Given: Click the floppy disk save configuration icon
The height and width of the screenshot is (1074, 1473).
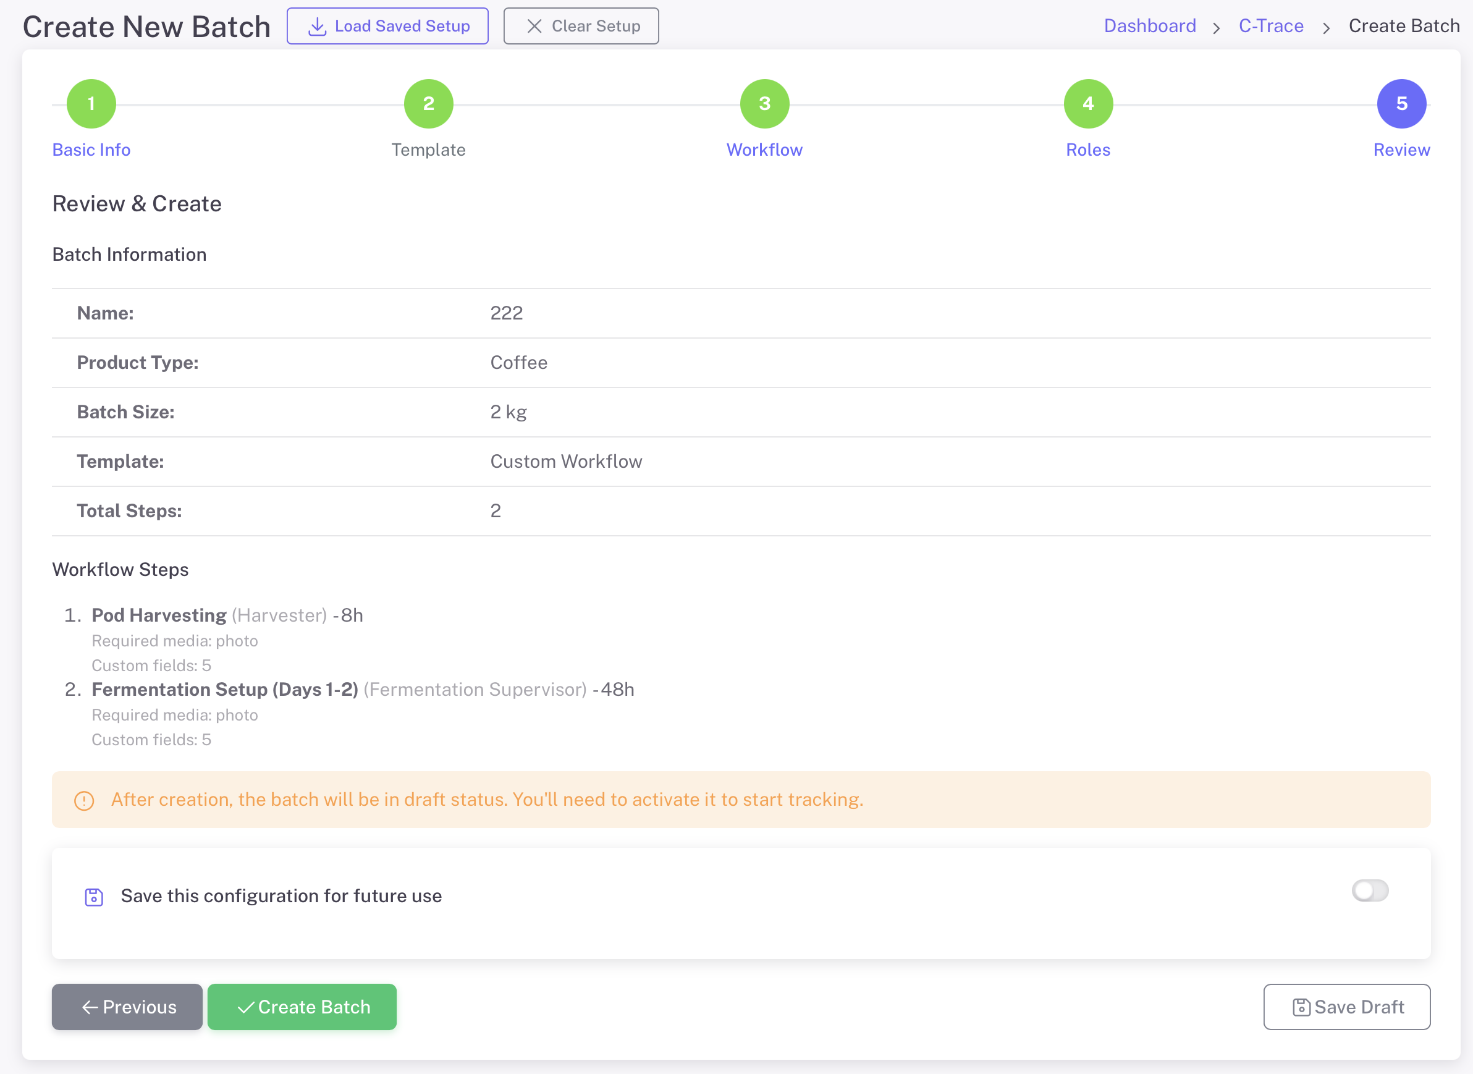Looking at the screenshot, I should tap(95, 896).
